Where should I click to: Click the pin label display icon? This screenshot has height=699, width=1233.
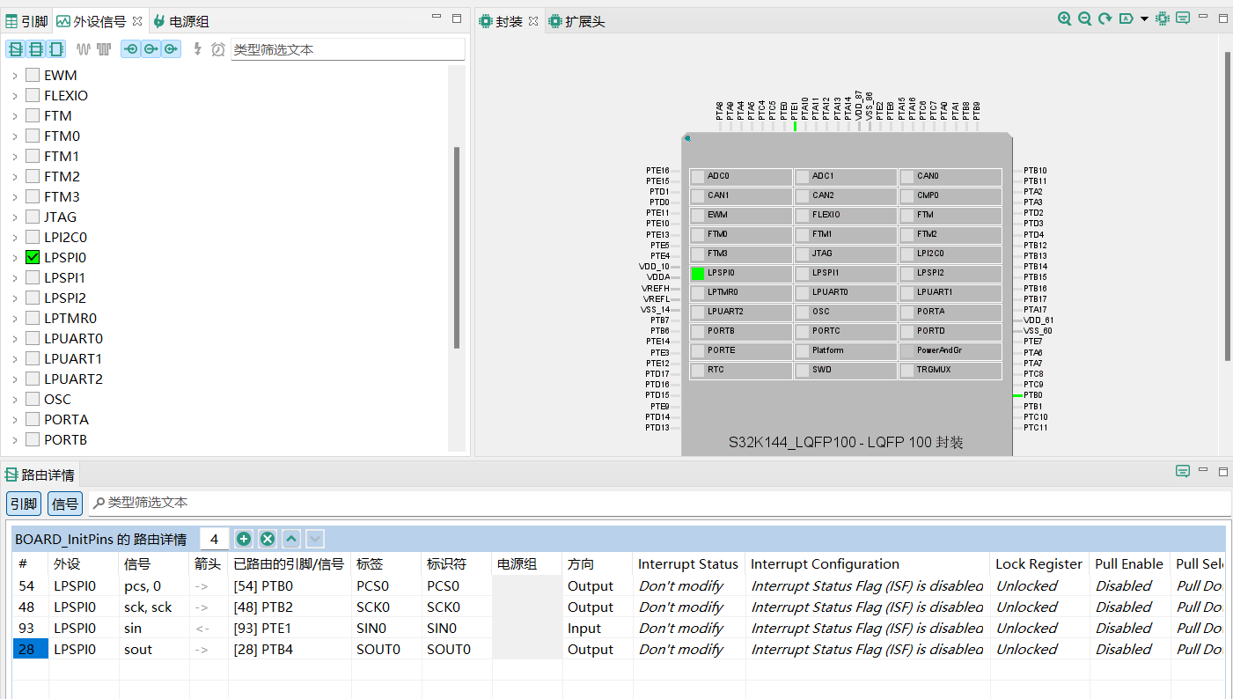(x=1126, y=18)
